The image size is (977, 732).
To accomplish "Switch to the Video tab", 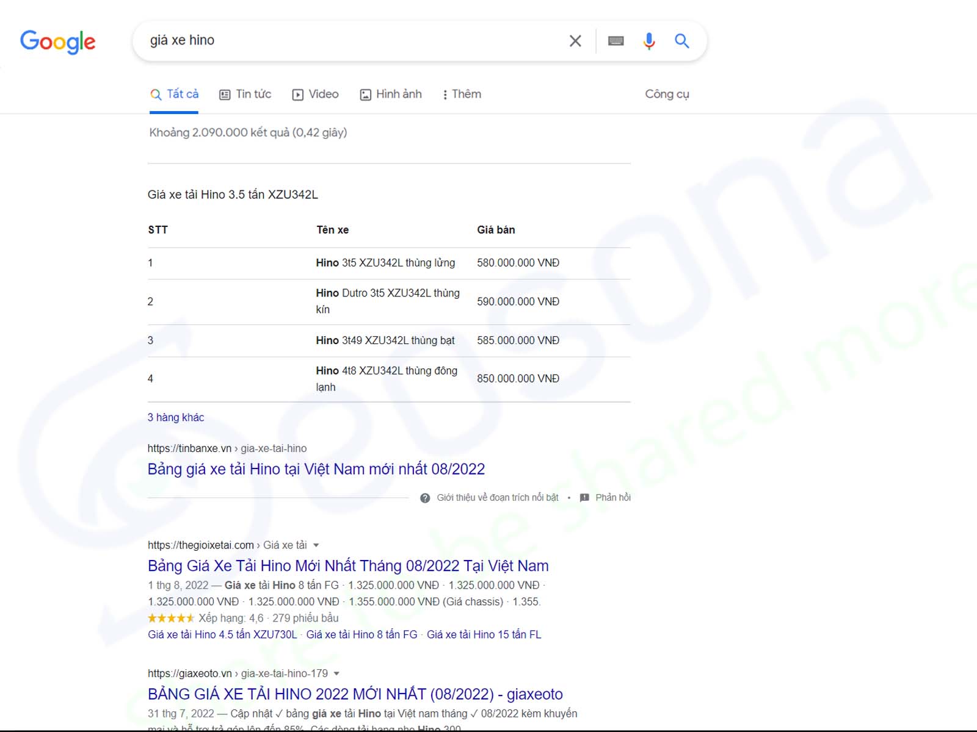I will coord(315,95).
